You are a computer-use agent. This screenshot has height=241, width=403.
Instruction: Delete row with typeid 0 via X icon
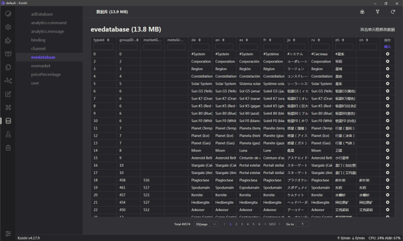[387, 54]
